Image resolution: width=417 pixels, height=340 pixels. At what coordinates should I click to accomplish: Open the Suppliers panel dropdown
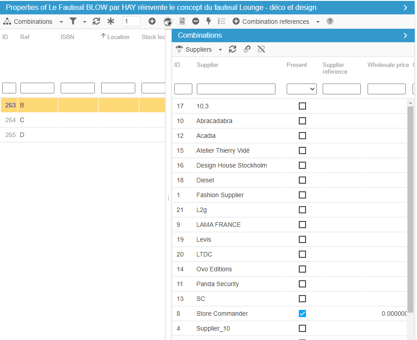point(220,49)
